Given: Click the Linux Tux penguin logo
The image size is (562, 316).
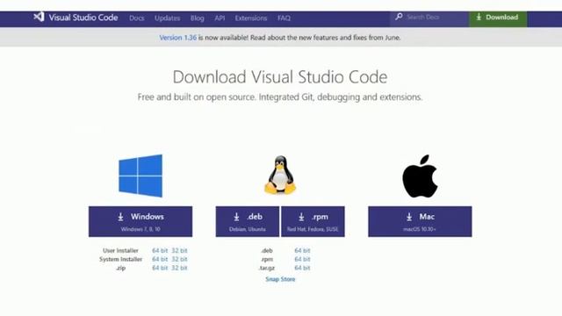Looking at the screenshot, I should pos(280,176).
